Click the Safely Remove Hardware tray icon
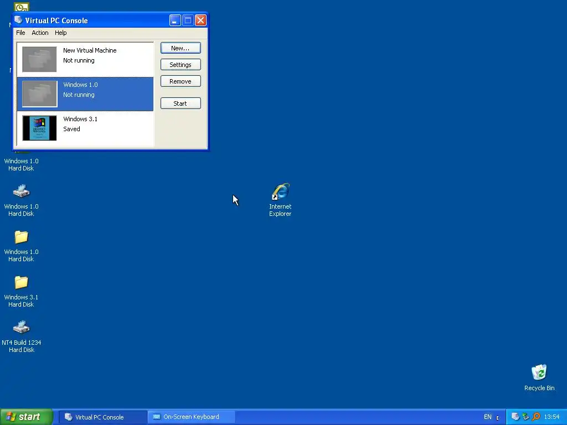 (526, 417)
